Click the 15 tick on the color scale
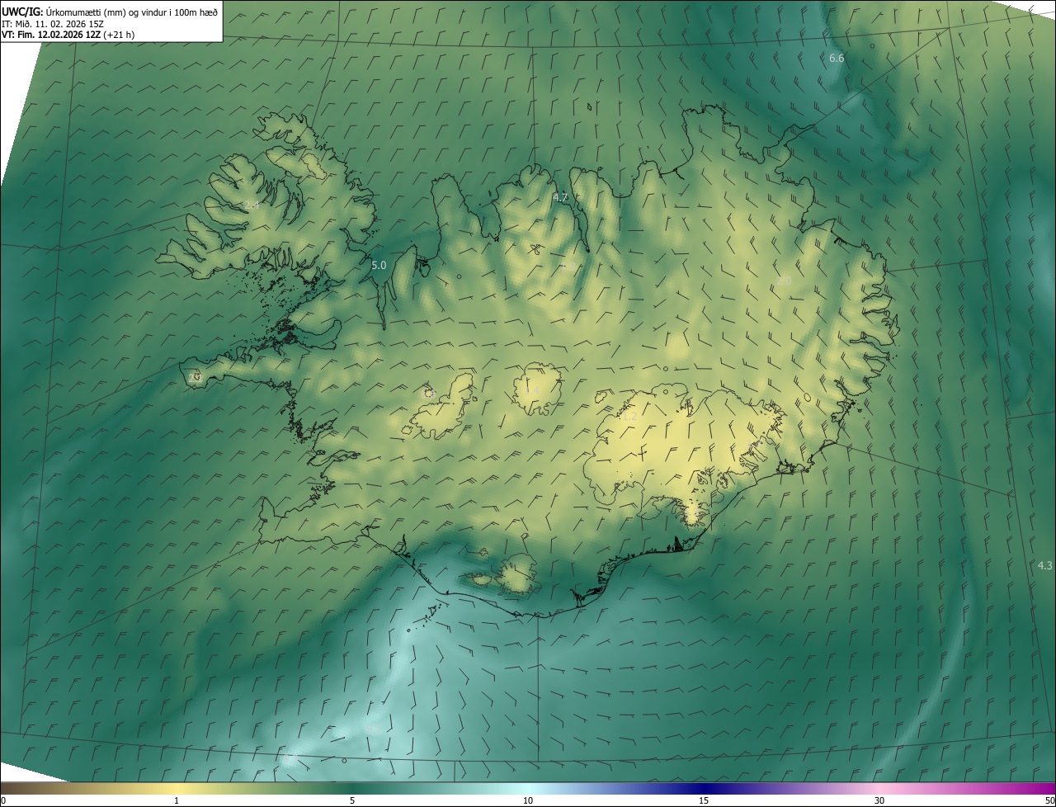 point(704,801)
